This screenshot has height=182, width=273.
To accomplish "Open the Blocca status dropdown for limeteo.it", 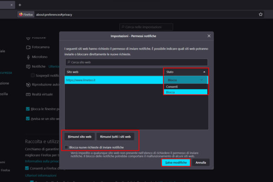I will 186,80.
